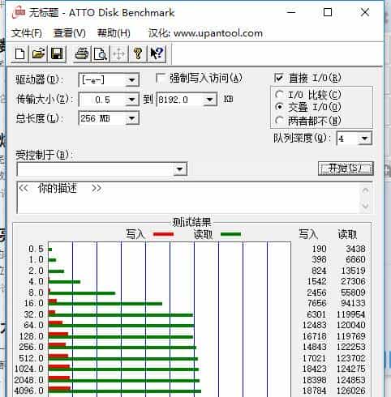This screenshot has width=391, height=397.
Task: Click the Print Preview magnifier icon
Action: 101,54
